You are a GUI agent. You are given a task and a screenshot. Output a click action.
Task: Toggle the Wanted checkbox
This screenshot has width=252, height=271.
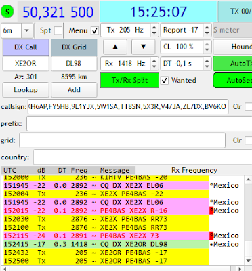click(x=165, y=81)
